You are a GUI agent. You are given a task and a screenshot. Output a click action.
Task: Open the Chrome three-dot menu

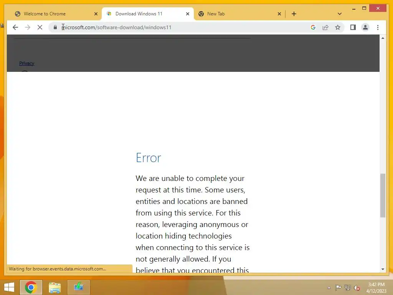click(x=378, y=27)
